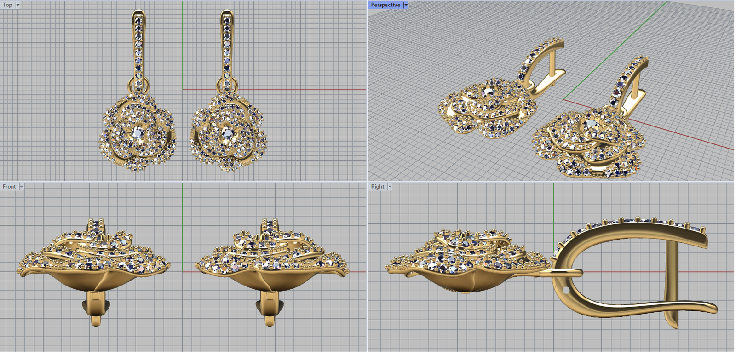
Task: Select the Front viewport title label
Action: pos(9,187)
